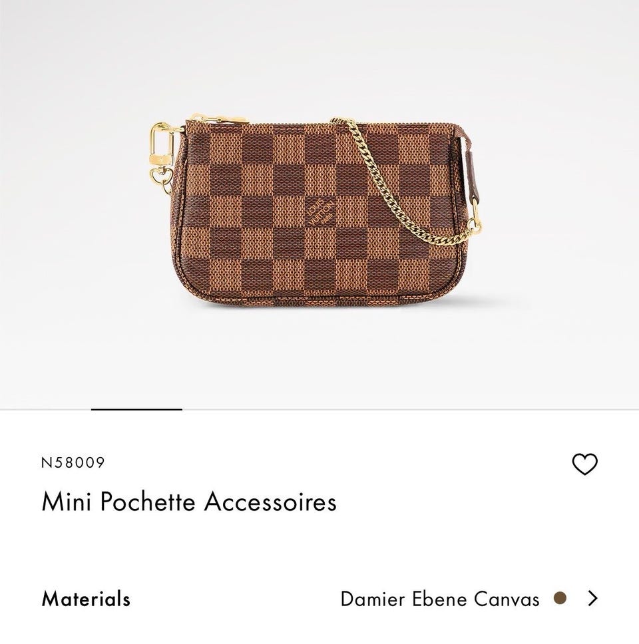639x644 pixels.
Task: Tap the word Accessoires in the title
Action: [x=270, y=502]
